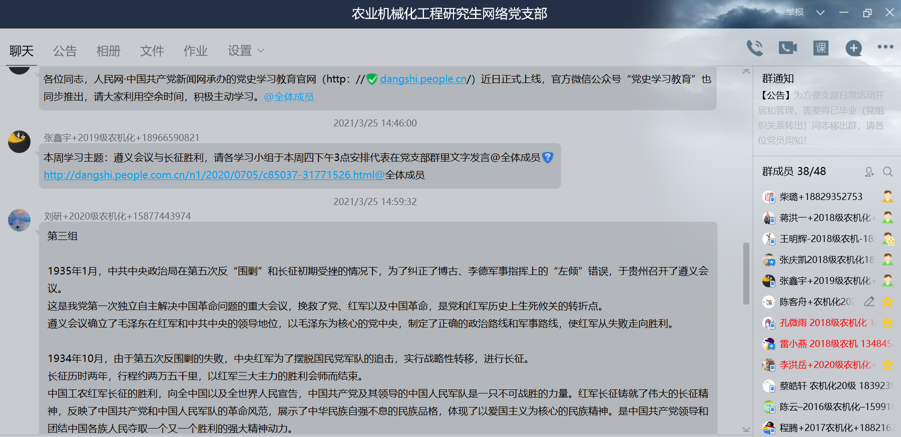
Task: Open the dangshi.people.cn link
Action: (423, 79)
